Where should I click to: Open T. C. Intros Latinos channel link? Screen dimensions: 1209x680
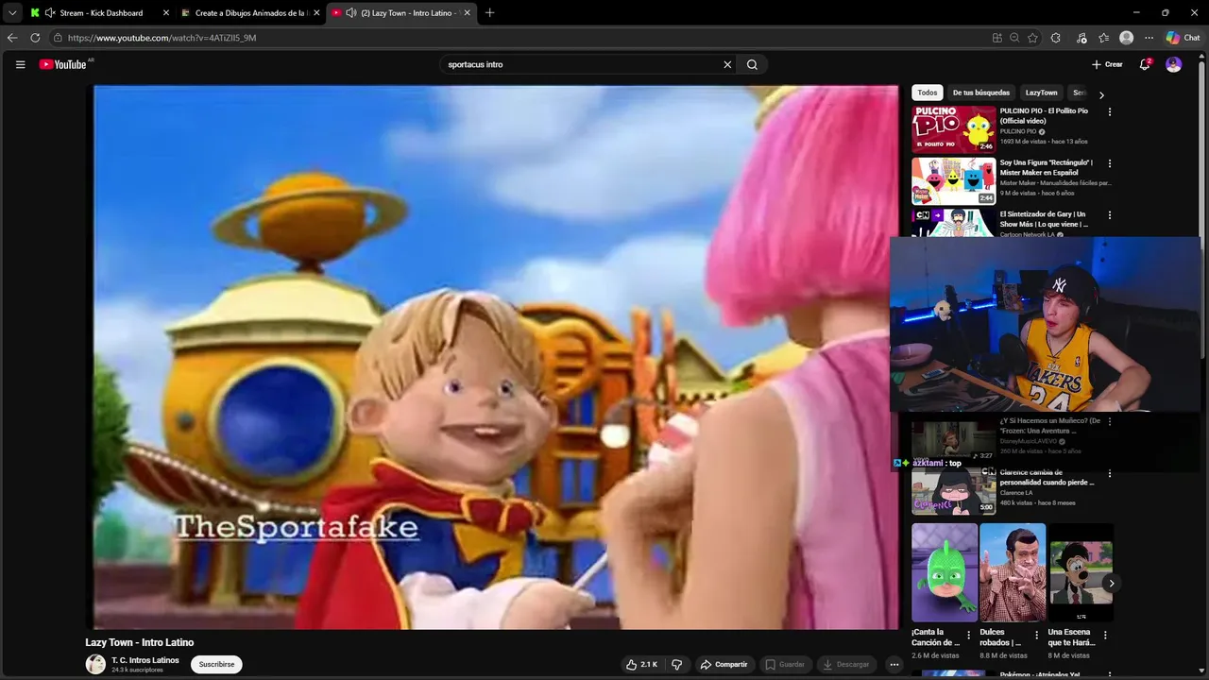[145, 660]
